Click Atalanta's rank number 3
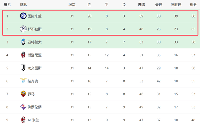 (7, 42)
